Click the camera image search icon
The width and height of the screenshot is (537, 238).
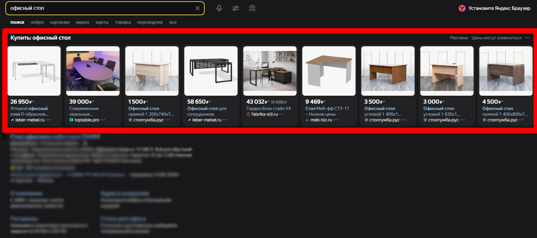tap(252, 8)
